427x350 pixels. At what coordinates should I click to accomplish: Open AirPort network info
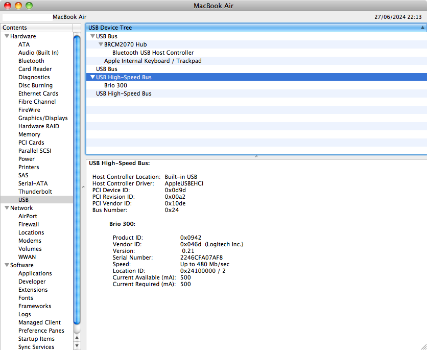tap(28, 216)
